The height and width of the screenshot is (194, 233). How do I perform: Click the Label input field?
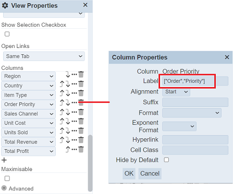(195, 81)
